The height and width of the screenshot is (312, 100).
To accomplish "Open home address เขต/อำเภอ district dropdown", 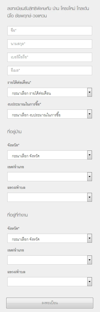I will (50, 177).
